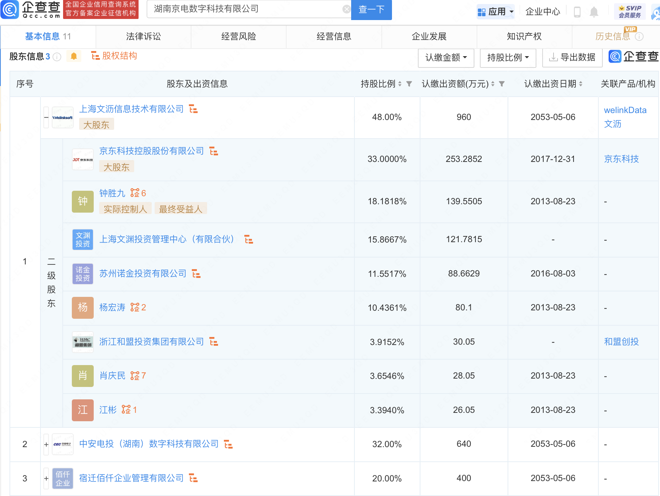The width and height of the screenshot is (660, 496).
Task: Open 上海文沥信息技术有限公司 company link
Action: (x=131, y=109)
